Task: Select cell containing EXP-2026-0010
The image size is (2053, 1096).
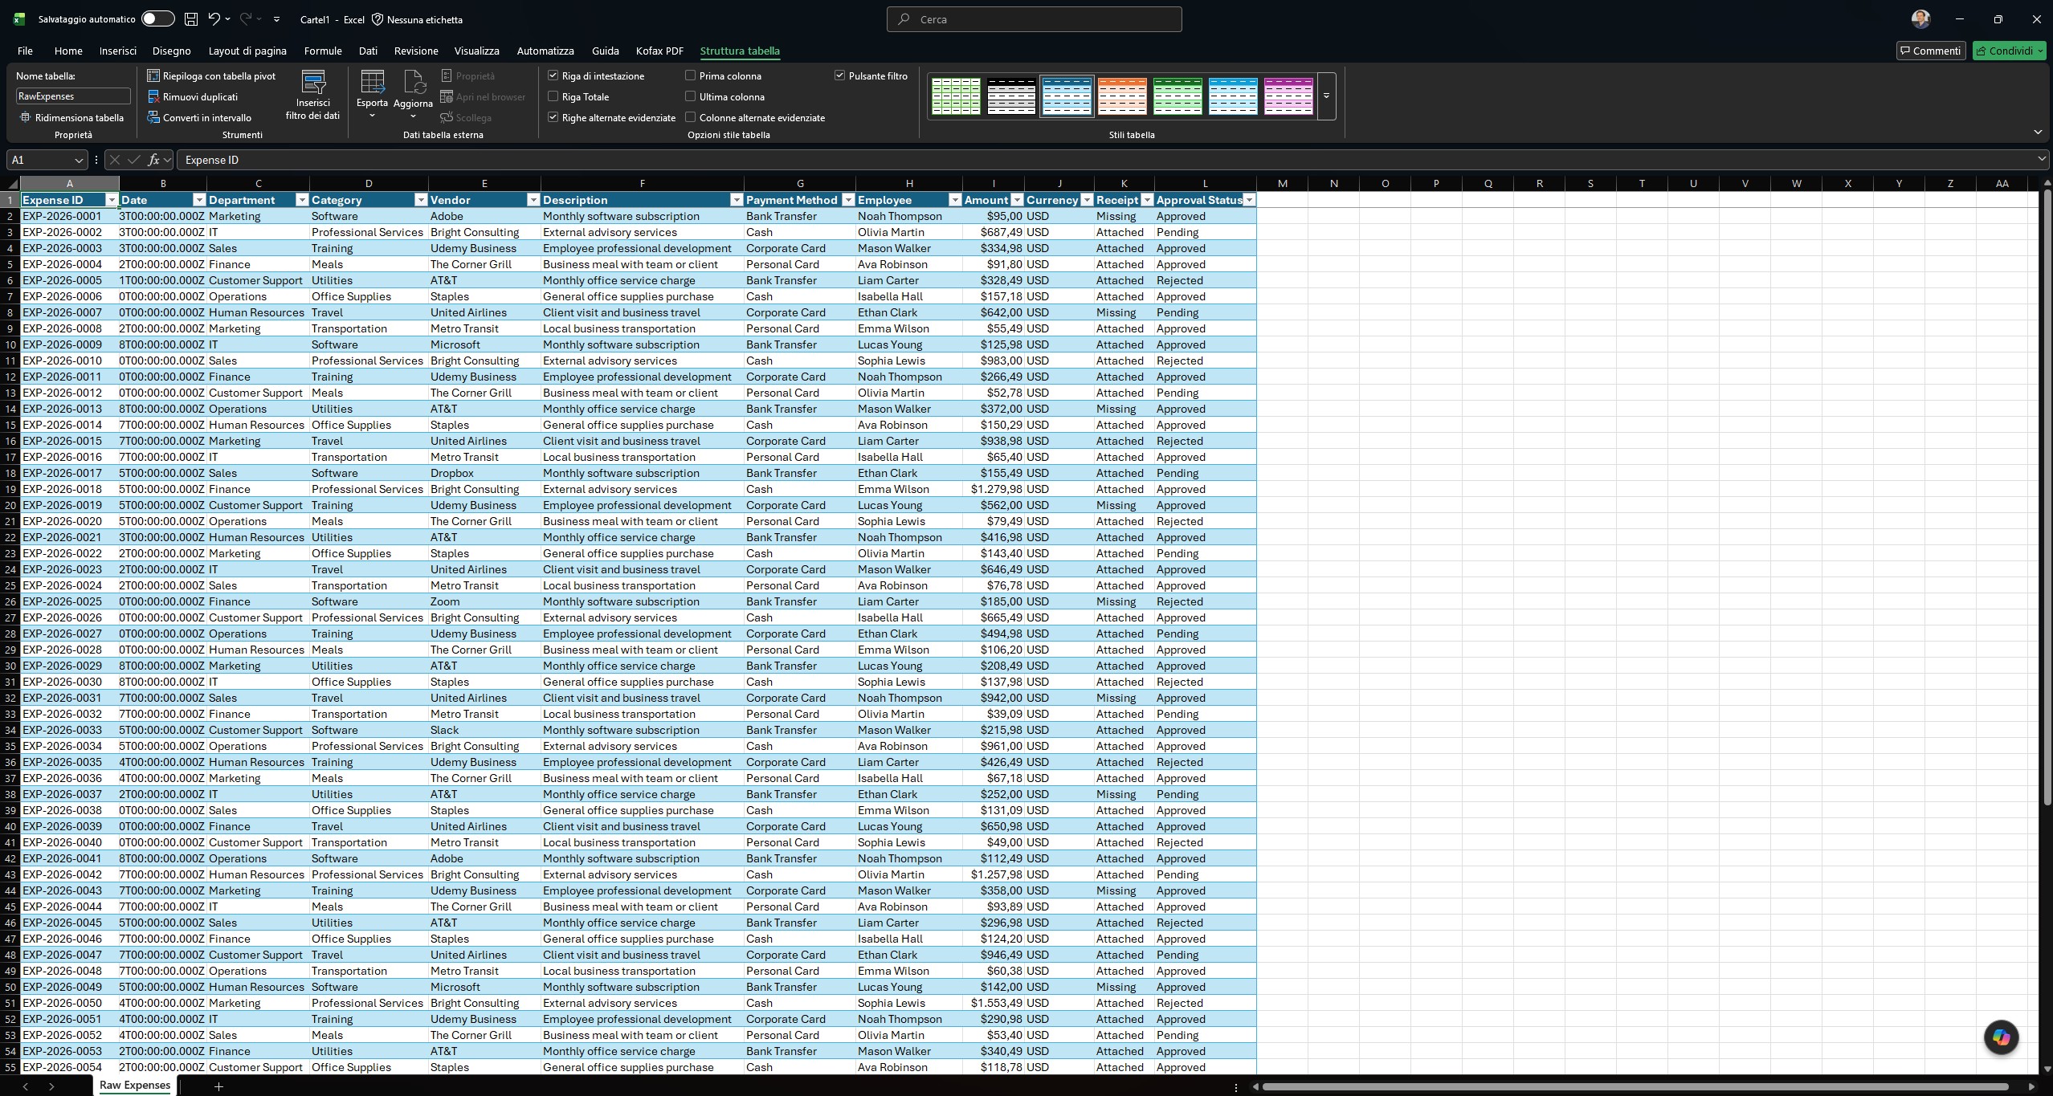Action: click(69, 361)
